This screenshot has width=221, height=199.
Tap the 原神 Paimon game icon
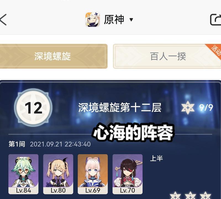[93, 20]
